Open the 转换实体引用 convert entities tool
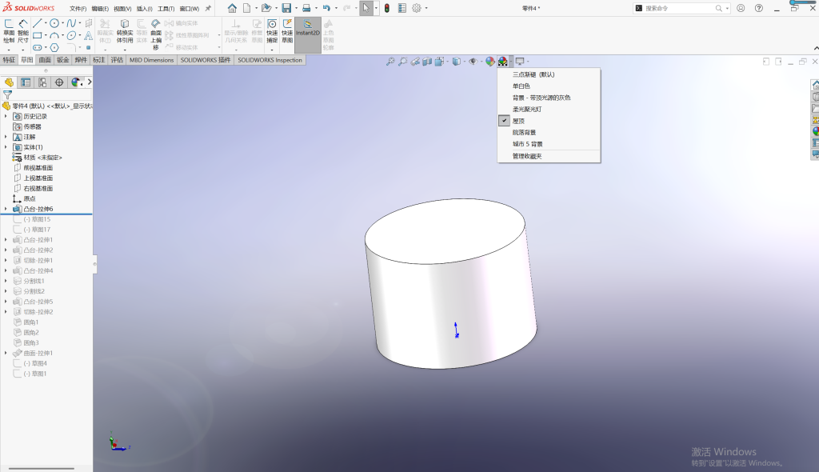 (124, 31)
